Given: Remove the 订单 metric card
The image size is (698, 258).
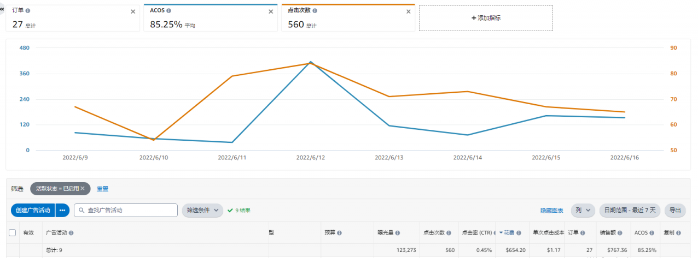Looking at the screenshot, I should pyautogui.click(x=133, y=11).
